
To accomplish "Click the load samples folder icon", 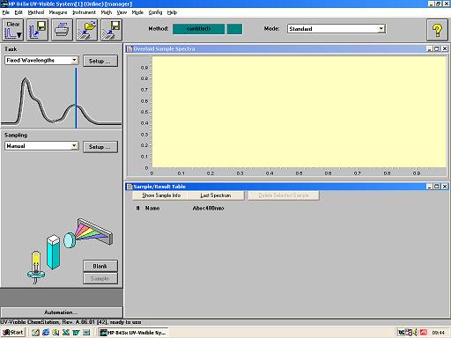I will 86,30.
